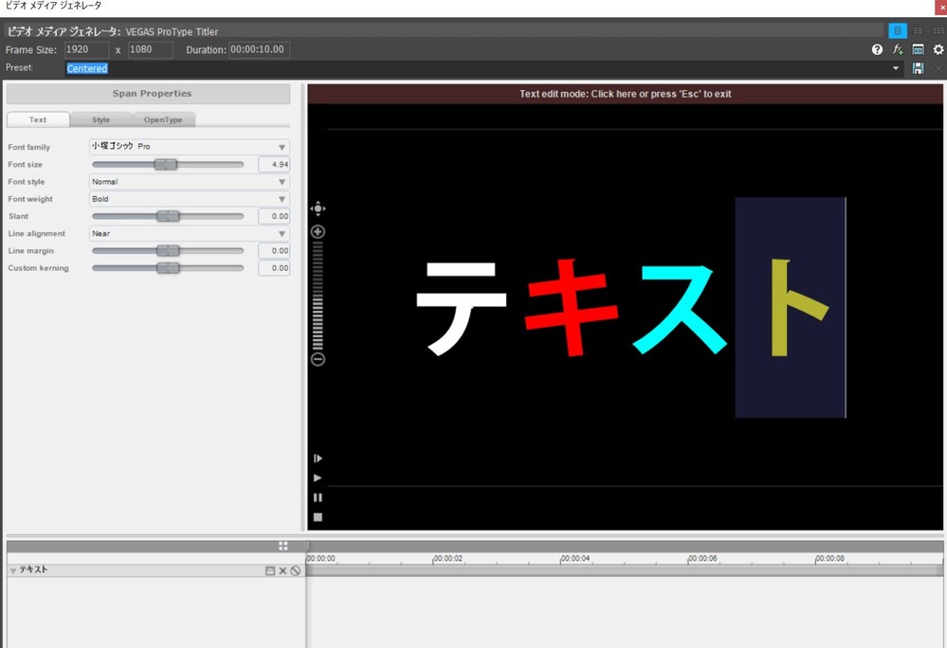Click the text edit mode exit bar
This screenshot has height=648, width=947.
tap(625, 94)
